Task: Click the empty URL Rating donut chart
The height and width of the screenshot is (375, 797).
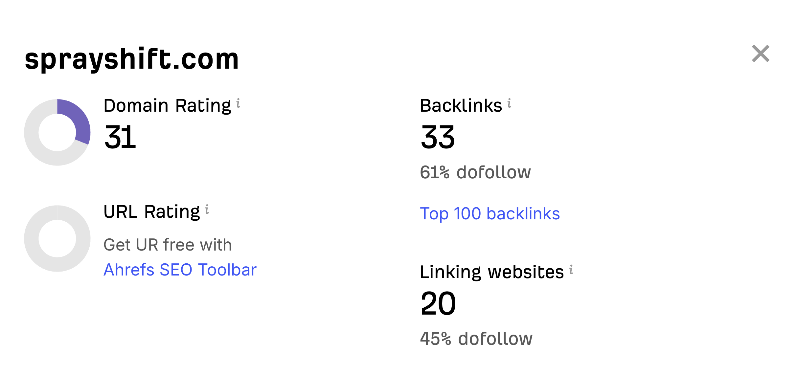Action: tap(57, 238)
